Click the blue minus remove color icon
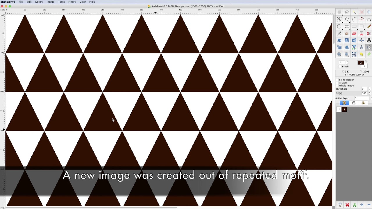The width and height of the screenshot is (372, 209). 369,205
